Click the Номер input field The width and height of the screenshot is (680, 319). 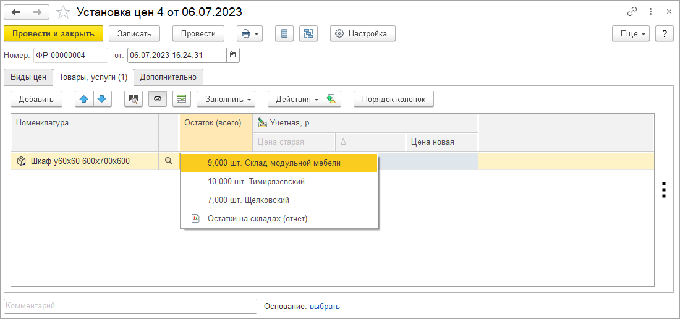(70, 55)
